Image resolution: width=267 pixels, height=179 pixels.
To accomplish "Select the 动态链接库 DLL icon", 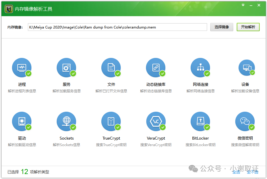I will tap(156, 68).
